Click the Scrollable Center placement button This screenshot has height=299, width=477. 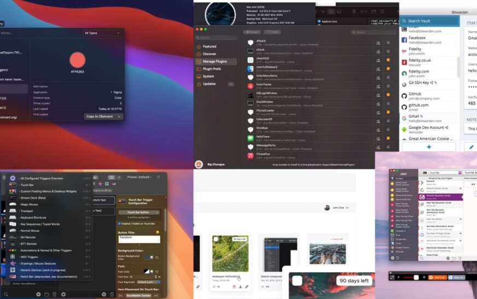138,295
